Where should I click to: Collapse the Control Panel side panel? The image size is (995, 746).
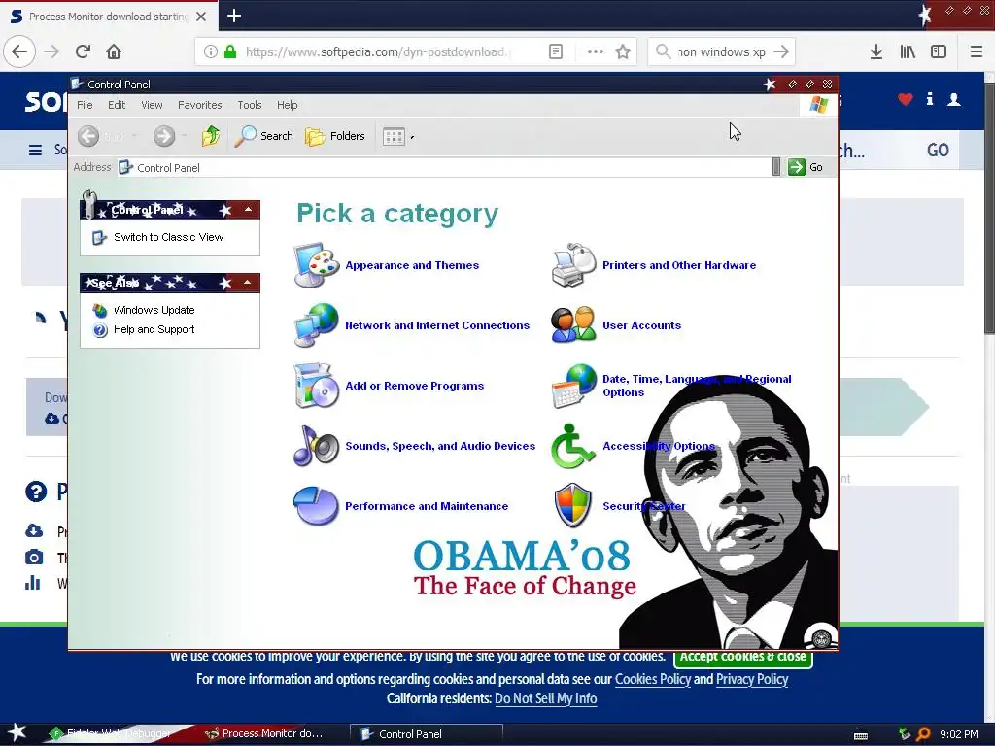(248, 210)
